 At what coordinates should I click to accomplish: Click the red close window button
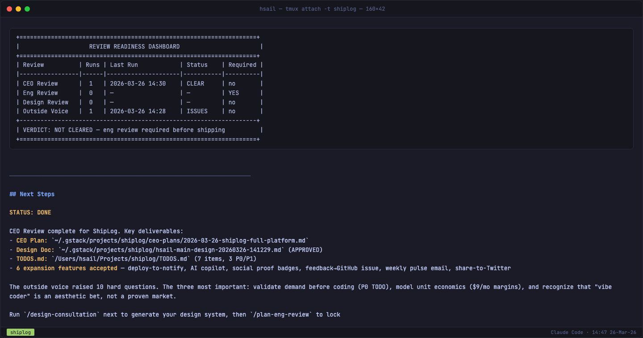point(9,9)
